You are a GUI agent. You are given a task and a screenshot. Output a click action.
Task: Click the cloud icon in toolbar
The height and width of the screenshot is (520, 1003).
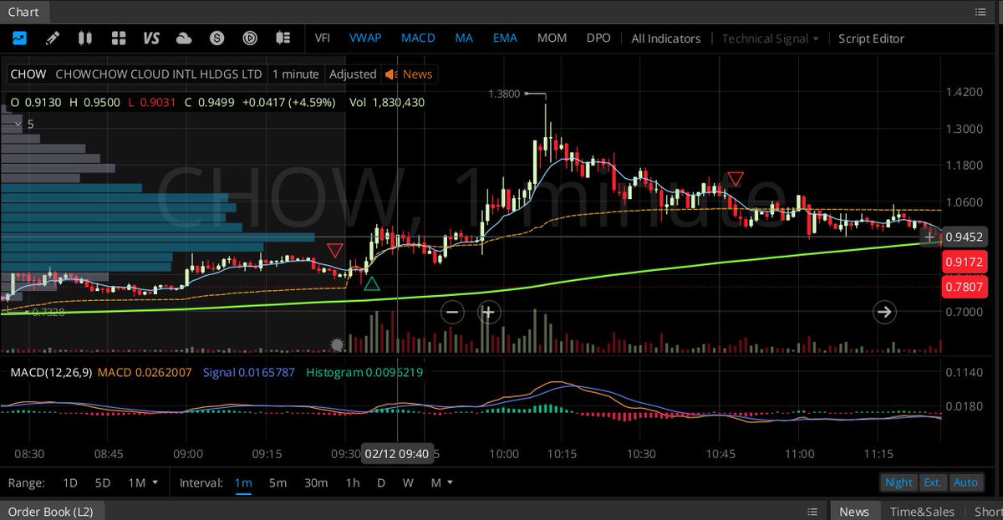pyautogui.click(x=184, y=38)
